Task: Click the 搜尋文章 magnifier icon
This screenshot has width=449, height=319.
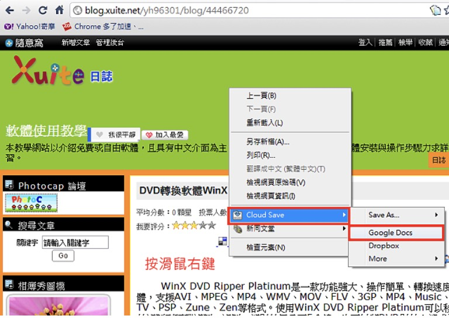Action: (9, 225)
